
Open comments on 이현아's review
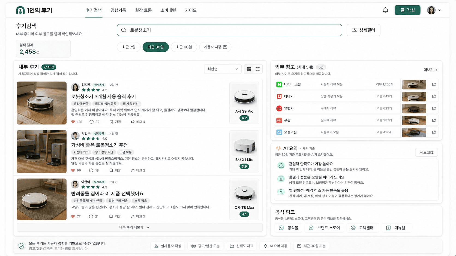(x=94, y=217)
